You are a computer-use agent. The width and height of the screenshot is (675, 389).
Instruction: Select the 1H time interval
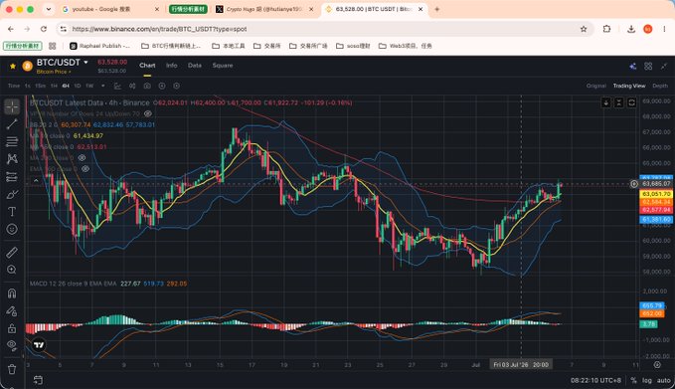click(54, 86)
